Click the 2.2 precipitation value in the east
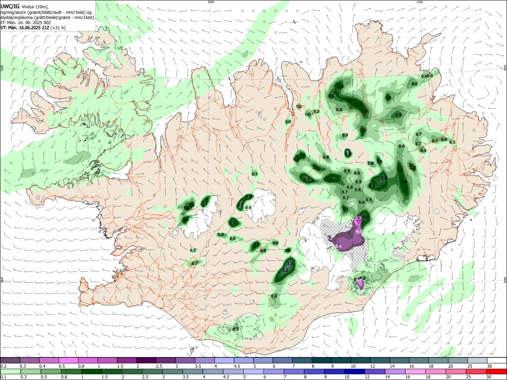 click(413, 168)
